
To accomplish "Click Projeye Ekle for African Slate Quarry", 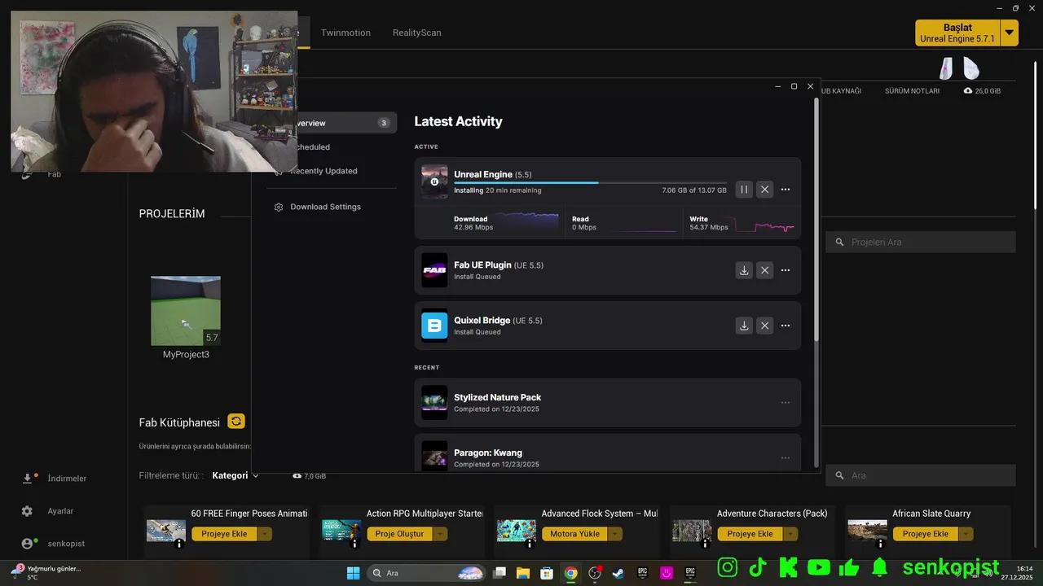I will (x=925, y=534).
